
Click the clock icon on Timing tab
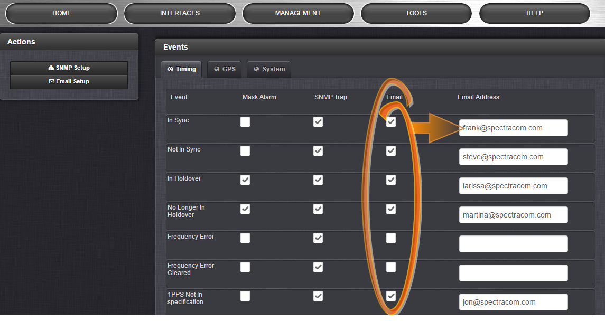(170, 69)
